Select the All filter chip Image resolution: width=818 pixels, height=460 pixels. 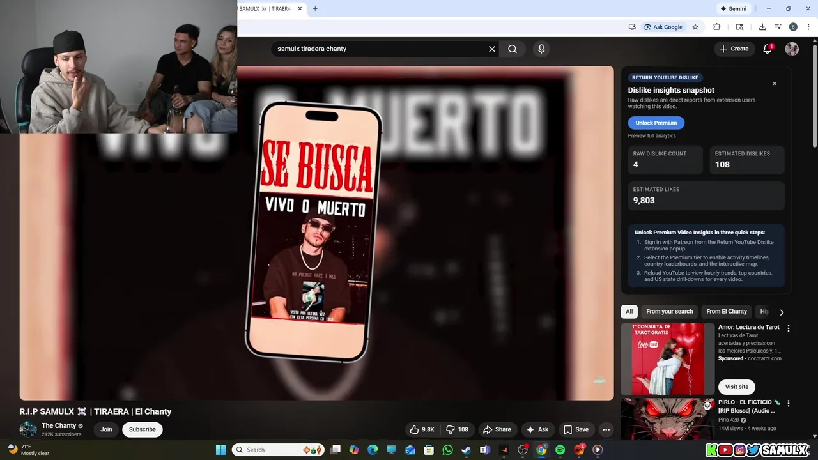pyautogui.click(x=629, y=312)
